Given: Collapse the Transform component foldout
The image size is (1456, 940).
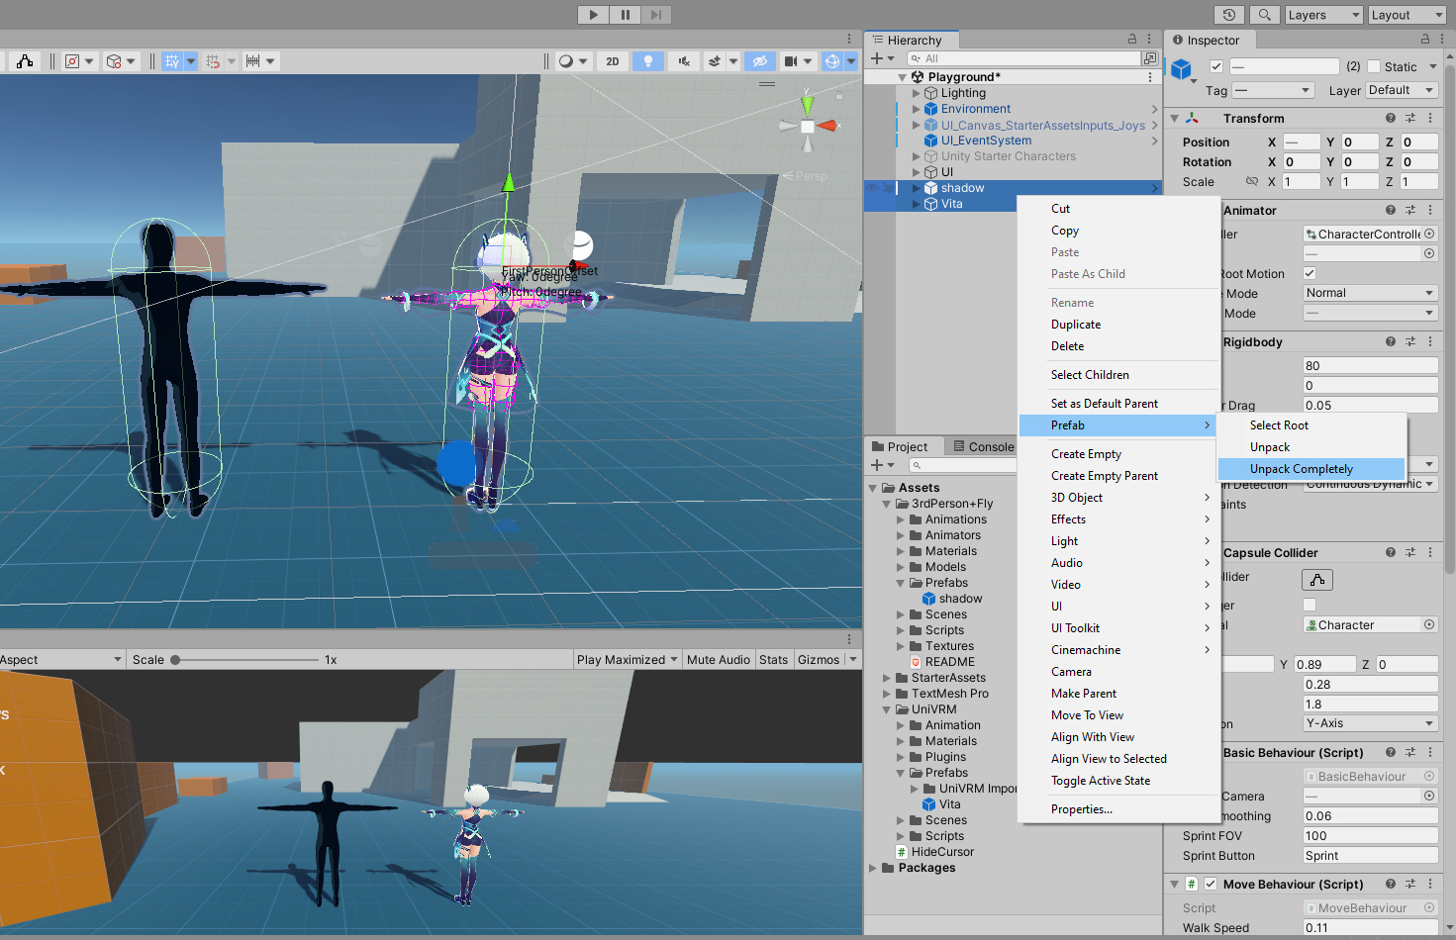Looking at the screenshot, I should 1175,118.
